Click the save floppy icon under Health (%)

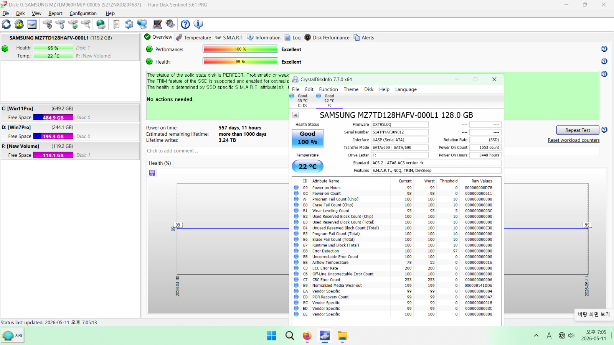(152, 173)
